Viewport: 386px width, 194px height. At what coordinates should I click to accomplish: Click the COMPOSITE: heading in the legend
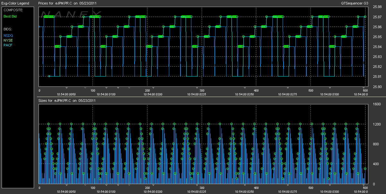click(x=13, y=10)
